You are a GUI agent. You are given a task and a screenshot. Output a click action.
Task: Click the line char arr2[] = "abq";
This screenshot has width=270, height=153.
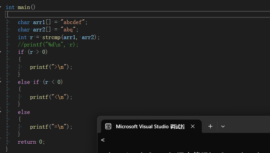pyautogui.click(x=48, y=30)
